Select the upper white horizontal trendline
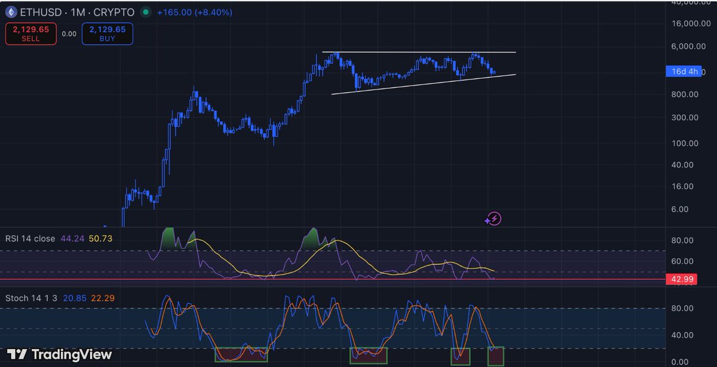This screenshot has width=717, height=367. pyautogui.click(x=418, y=53)
